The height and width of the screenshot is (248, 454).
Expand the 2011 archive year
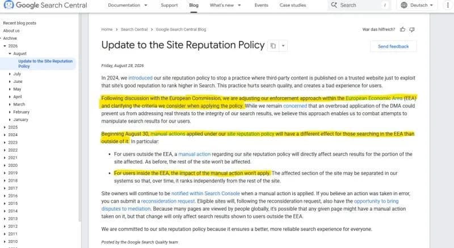[5, 234]
